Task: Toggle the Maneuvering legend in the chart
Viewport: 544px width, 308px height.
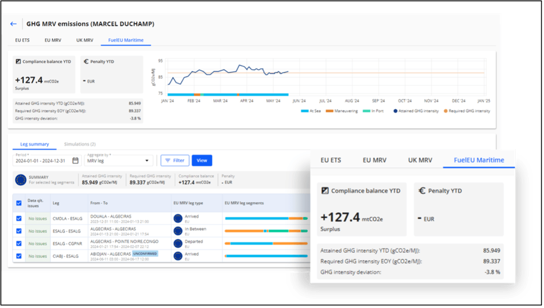Action: tap(339, 111)
